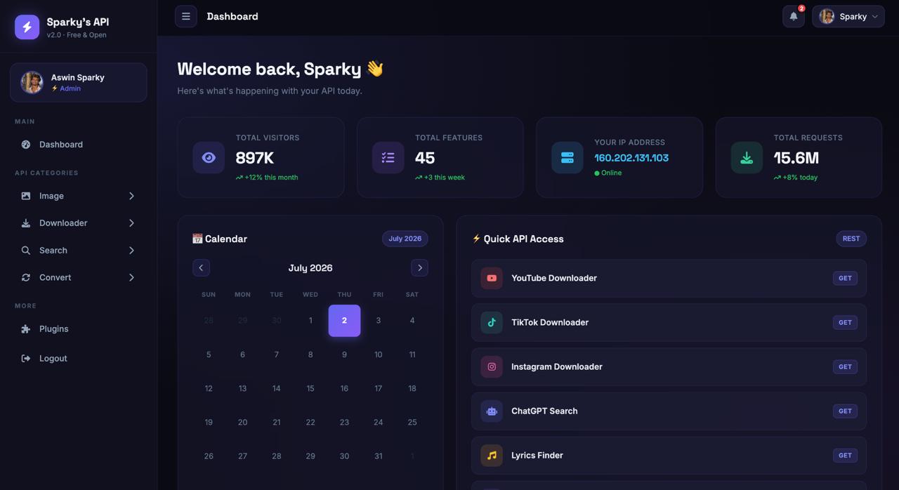Click the Instagram Downloader icon
The width and height of the screenshot is (899, 490).
tap(492, 366)
